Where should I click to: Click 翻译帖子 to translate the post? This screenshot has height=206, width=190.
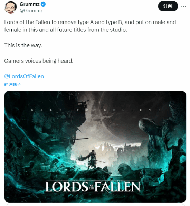click(x=12, y=84)
